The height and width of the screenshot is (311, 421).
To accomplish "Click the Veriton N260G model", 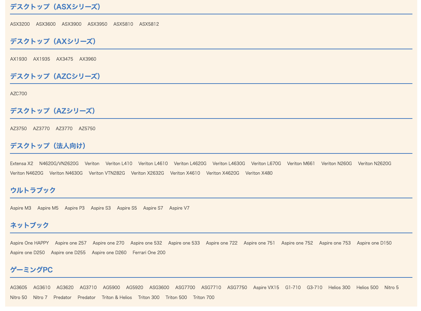I will tap(337, 163).
